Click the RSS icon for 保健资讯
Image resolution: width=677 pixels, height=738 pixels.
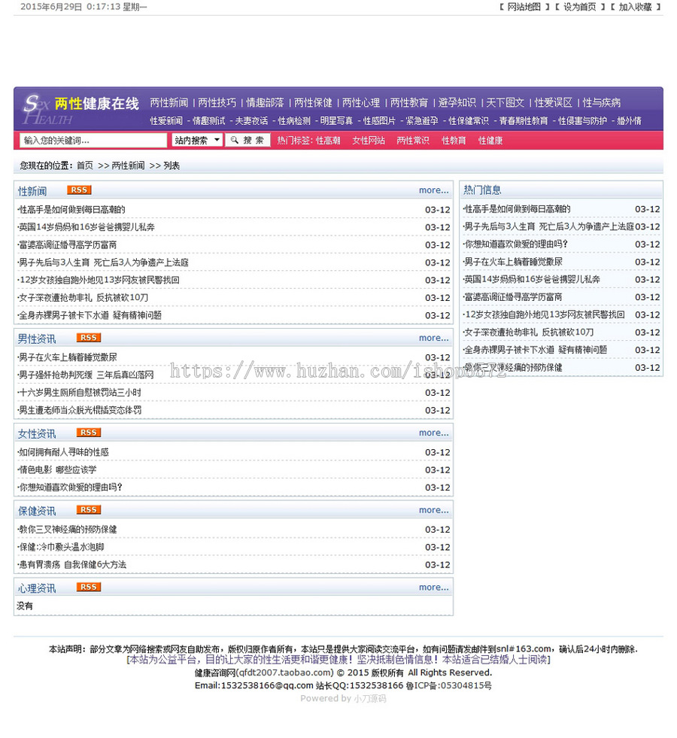click(88, 509)
